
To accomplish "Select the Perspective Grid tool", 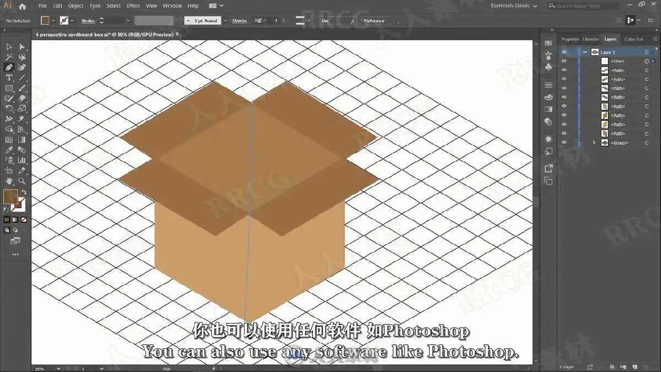I will coord(22,129).
